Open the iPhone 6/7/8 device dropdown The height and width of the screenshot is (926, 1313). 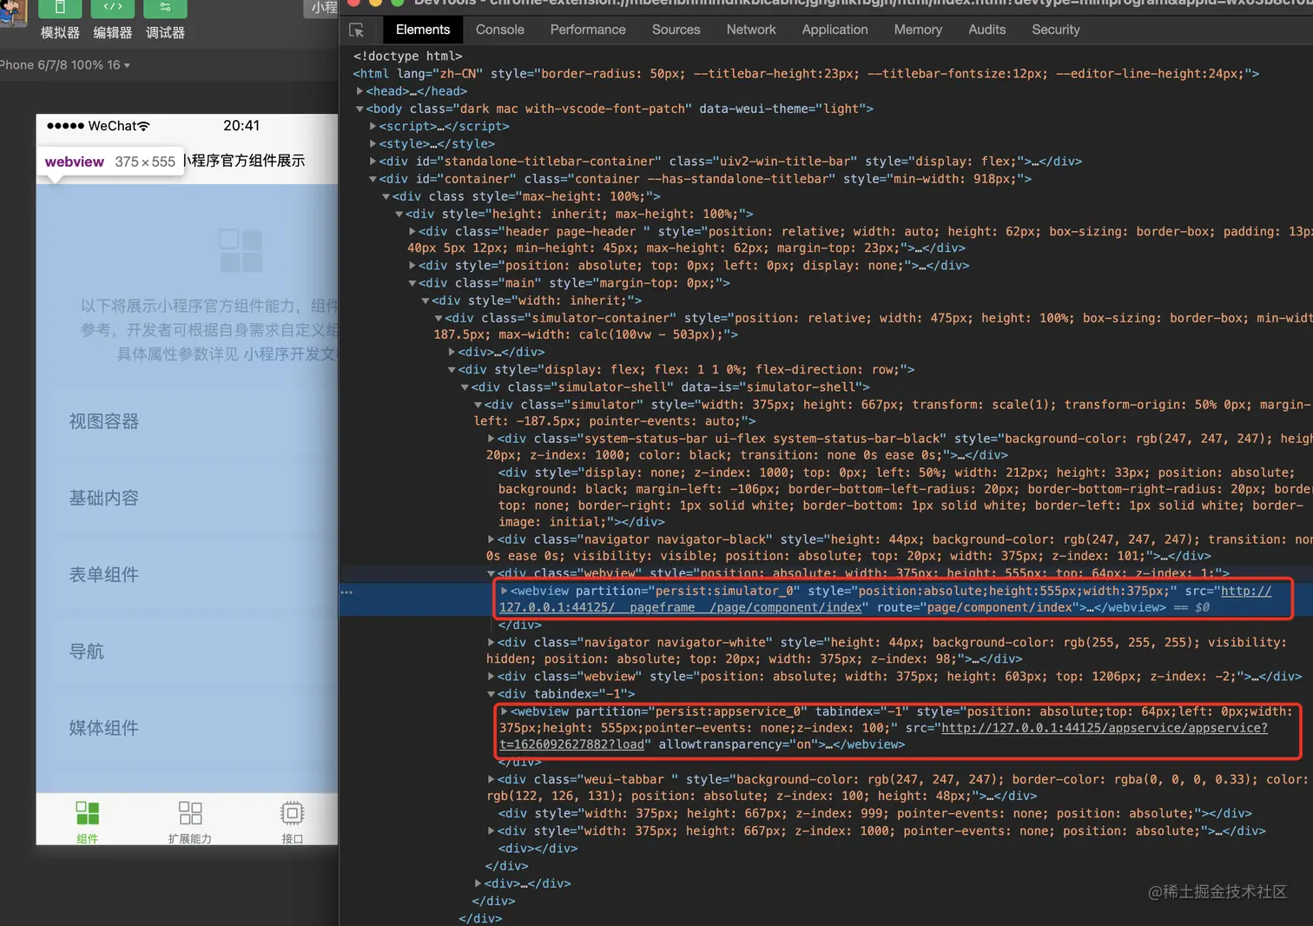65,65
